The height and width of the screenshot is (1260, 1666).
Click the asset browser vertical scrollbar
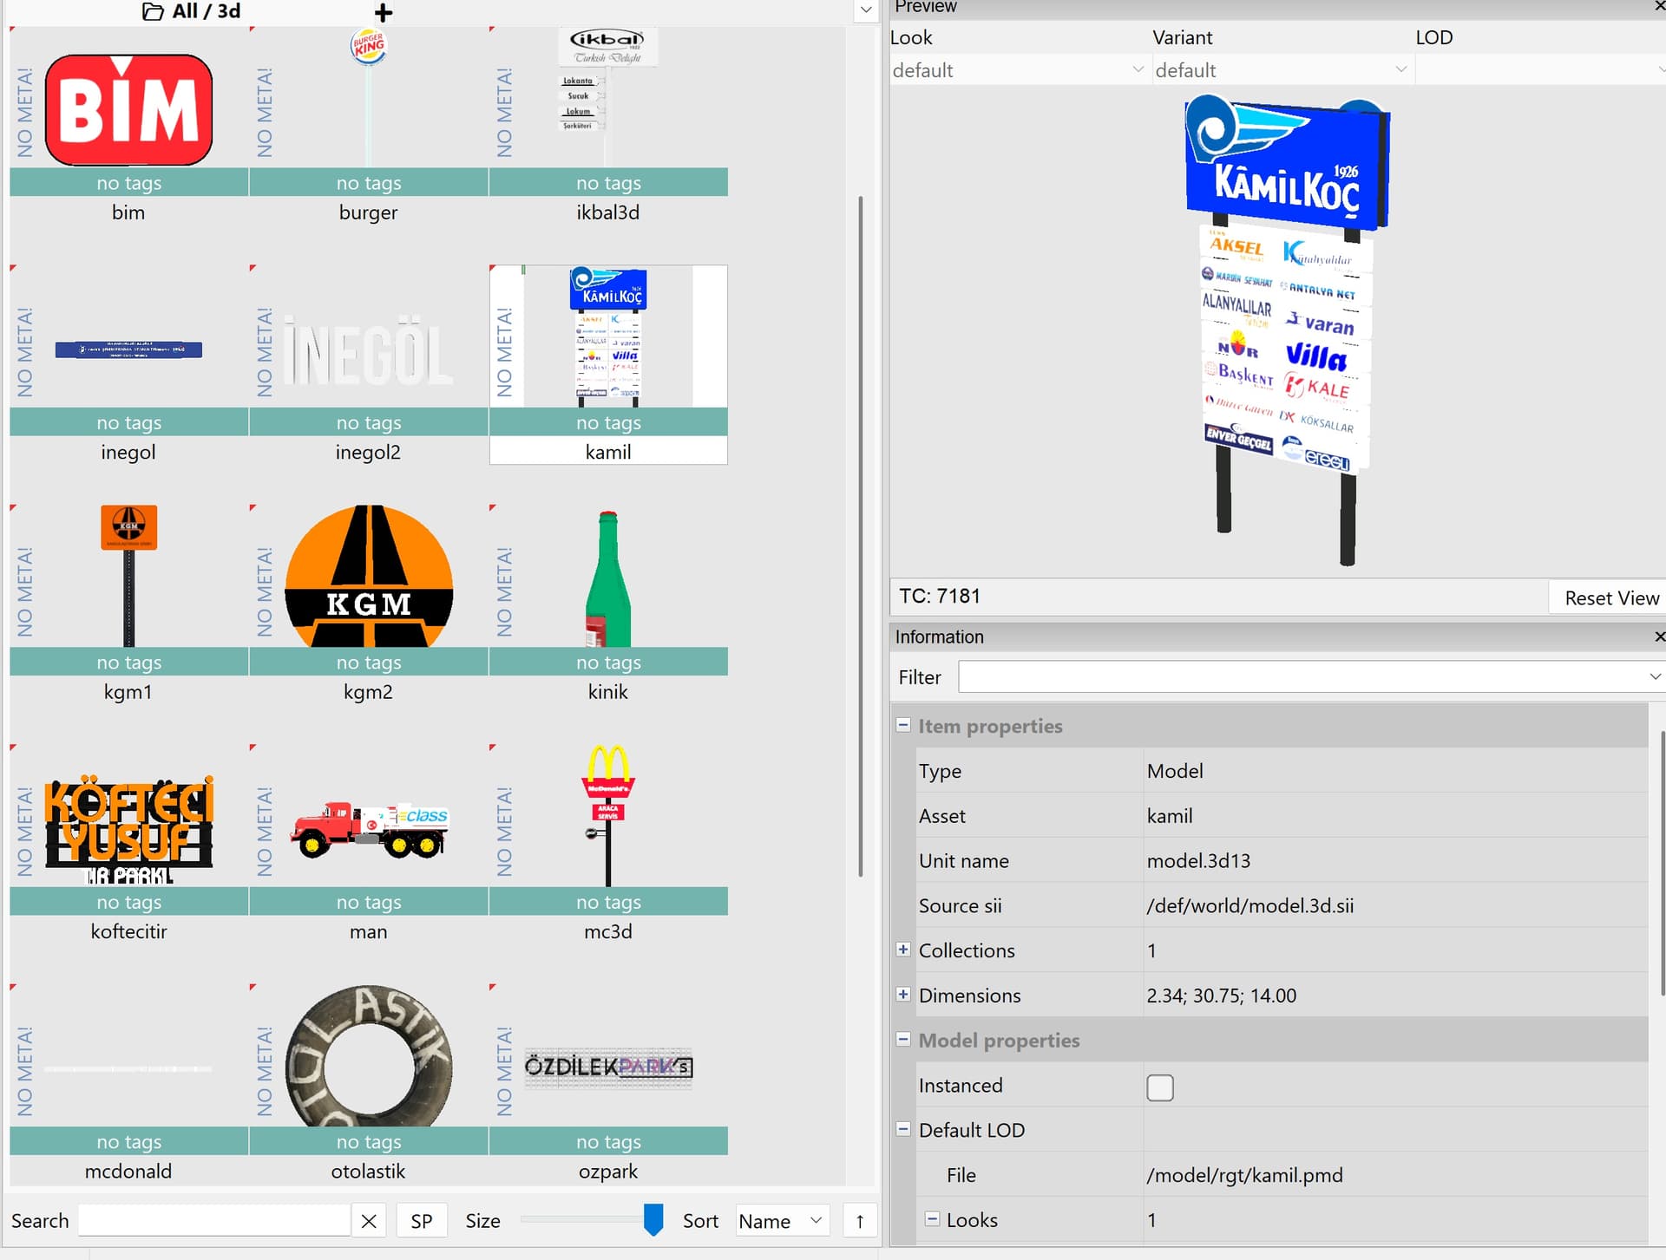point(860,536)
